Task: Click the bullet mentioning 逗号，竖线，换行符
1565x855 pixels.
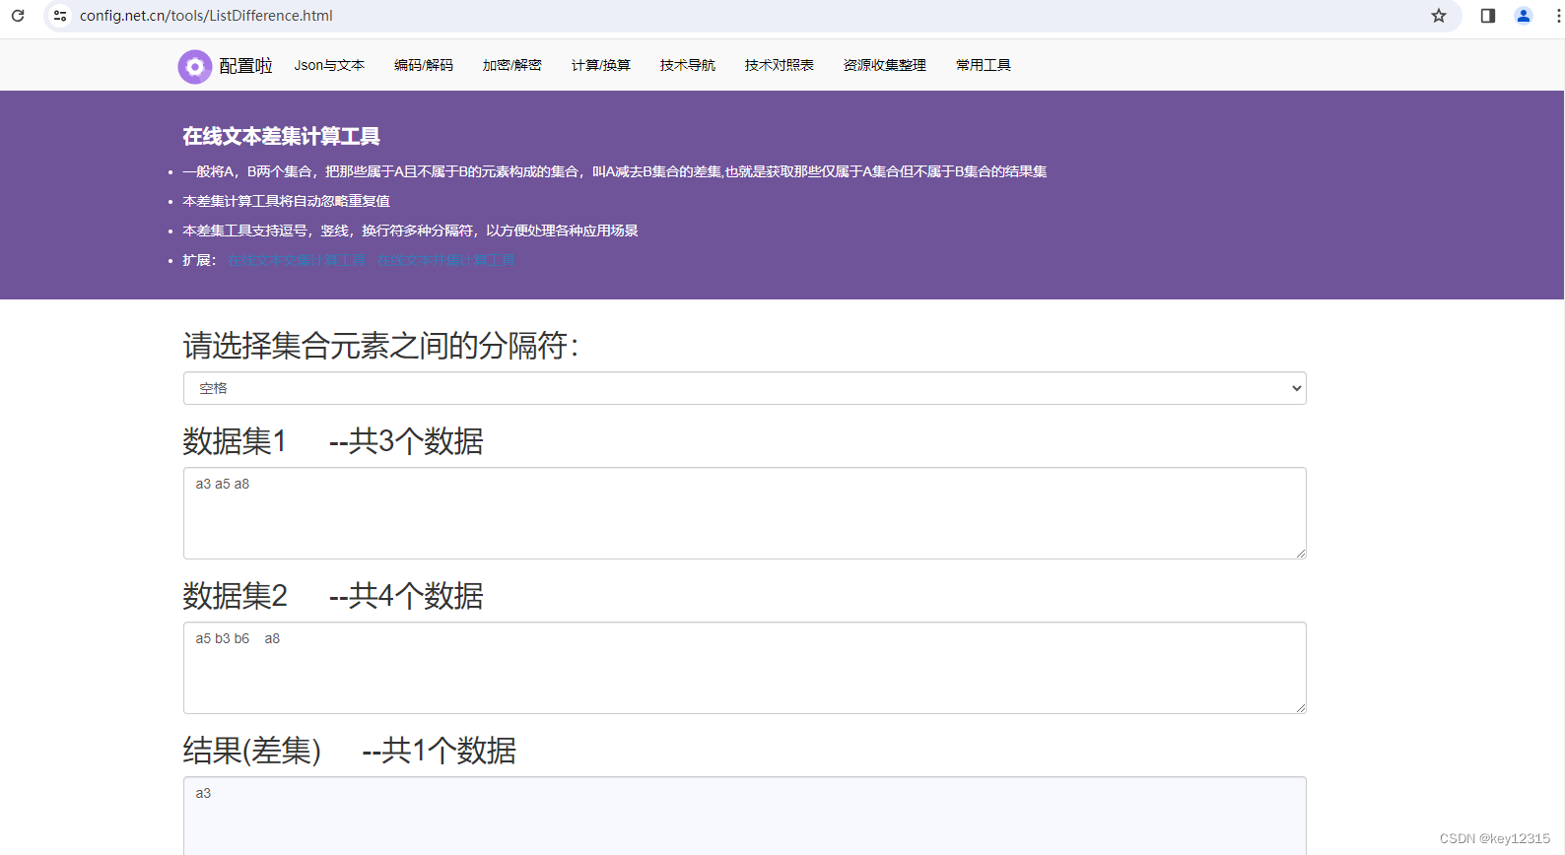Action: pos(410,230)
